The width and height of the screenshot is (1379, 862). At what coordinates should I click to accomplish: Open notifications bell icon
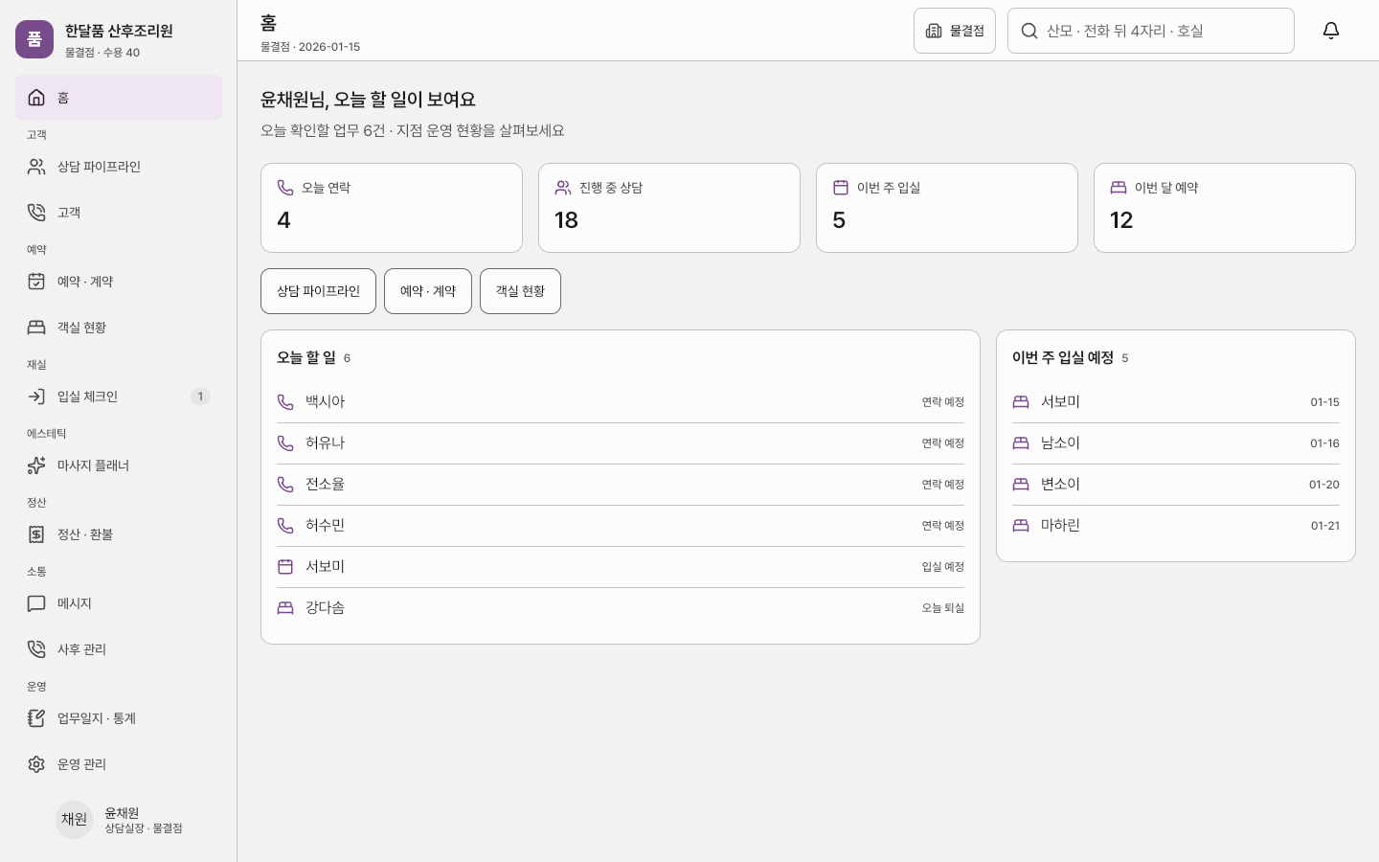[x=1331, y=31]
